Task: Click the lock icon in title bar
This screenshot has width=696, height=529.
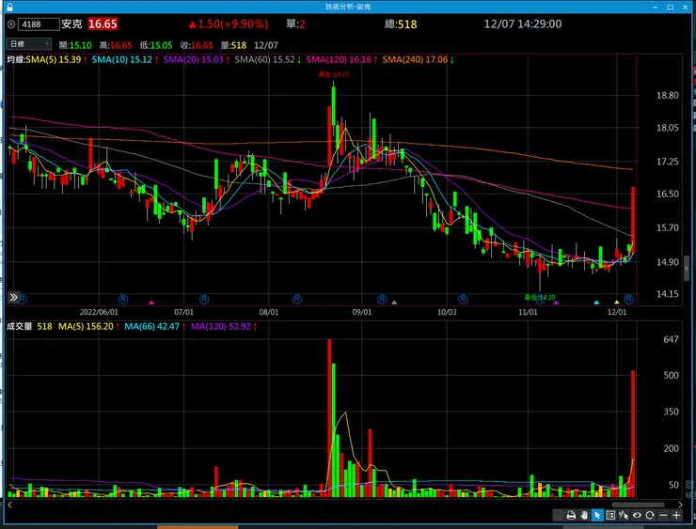Action: (9, 7)
